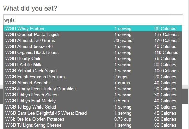Screen dimensions: 189x129
Task: Select WGB Sara Lee Delightful Wheat Bread
Action: click(93, 113)
